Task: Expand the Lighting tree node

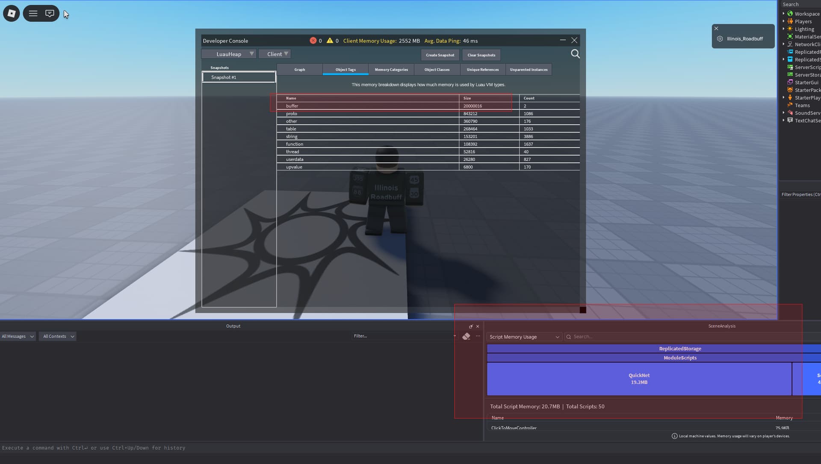Action: (783, 29)
